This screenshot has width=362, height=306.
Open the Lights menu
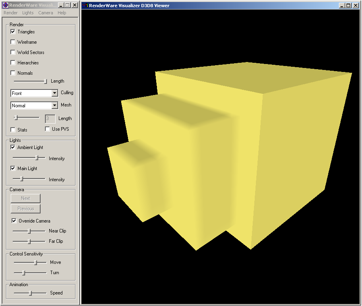tap(28, 13)
